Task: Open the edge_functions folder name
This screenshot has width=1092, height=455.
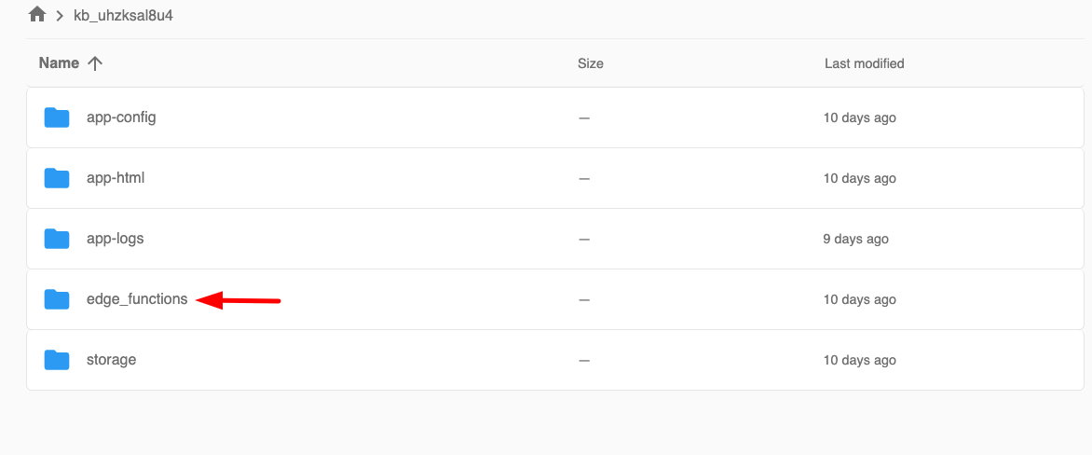Action: pyautogui.click(x=137, y=299)
